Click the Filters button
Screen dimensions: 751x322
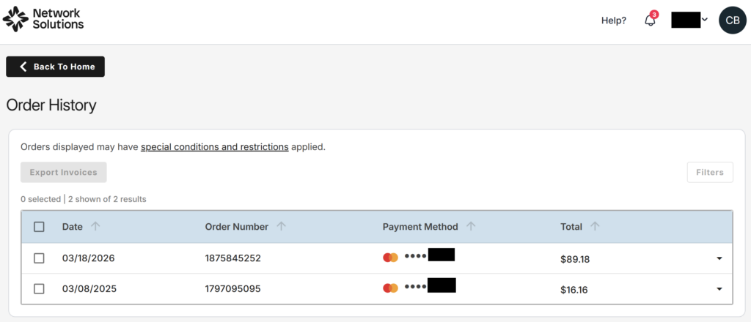click(709, 173)
